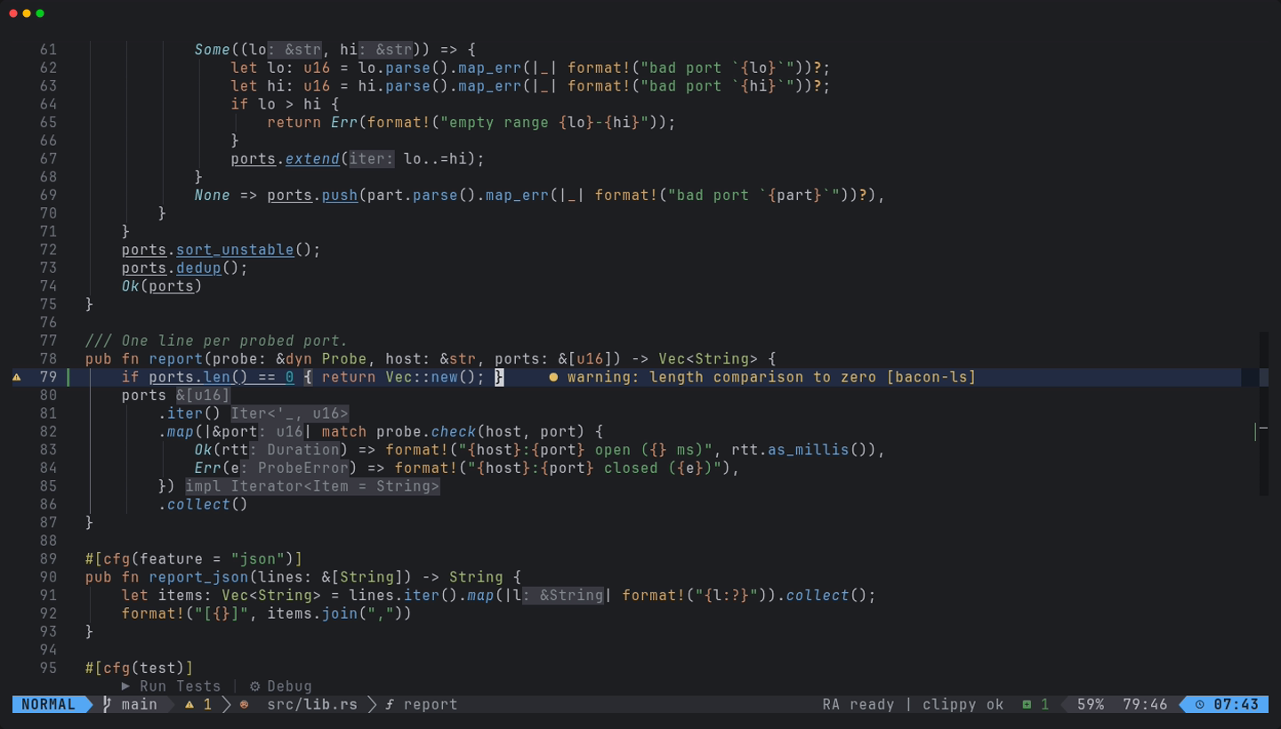Screen dimensions: 1281x729
Task: Click line number 90 in the gutter
Action: (48, 577)
